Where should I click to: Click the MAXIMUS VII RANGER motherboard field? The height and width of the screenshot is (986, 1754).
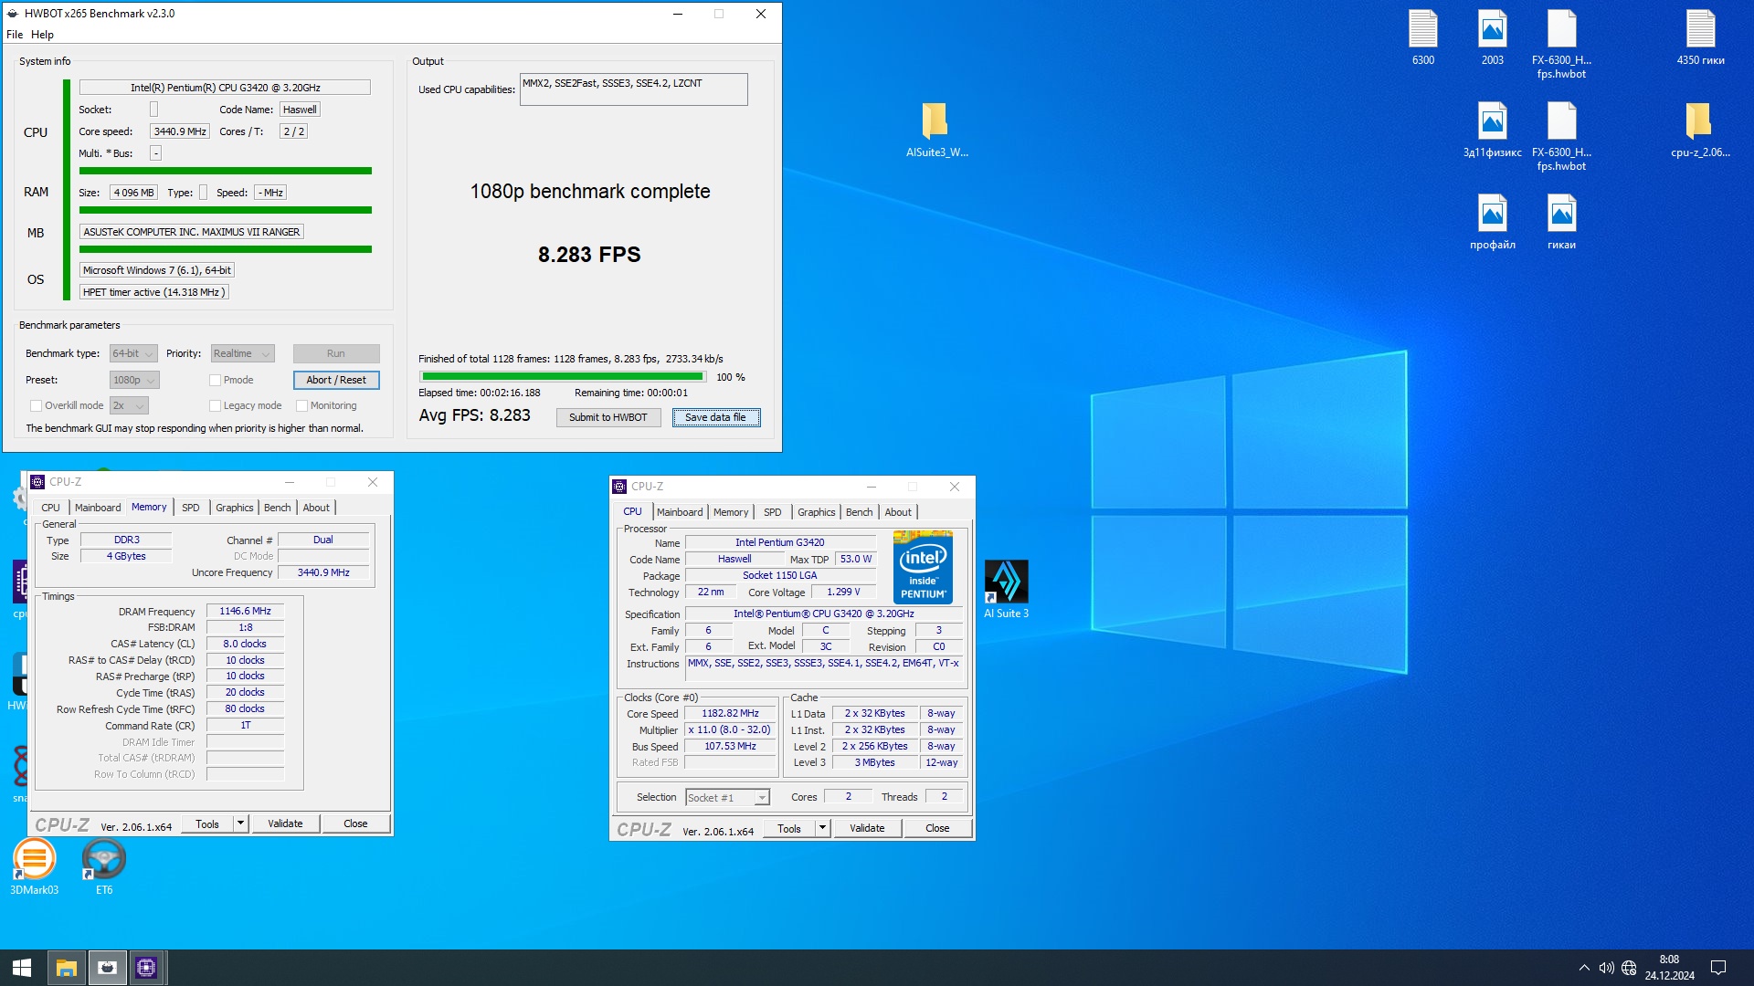192,233
